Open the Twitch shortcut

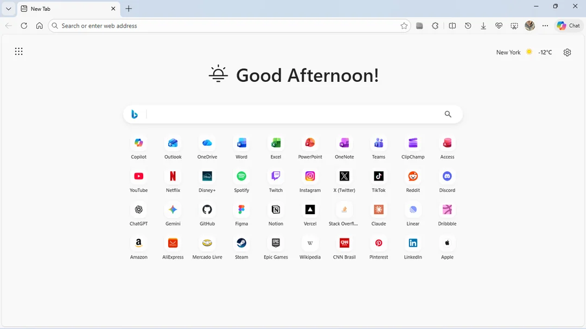point(276,181)
